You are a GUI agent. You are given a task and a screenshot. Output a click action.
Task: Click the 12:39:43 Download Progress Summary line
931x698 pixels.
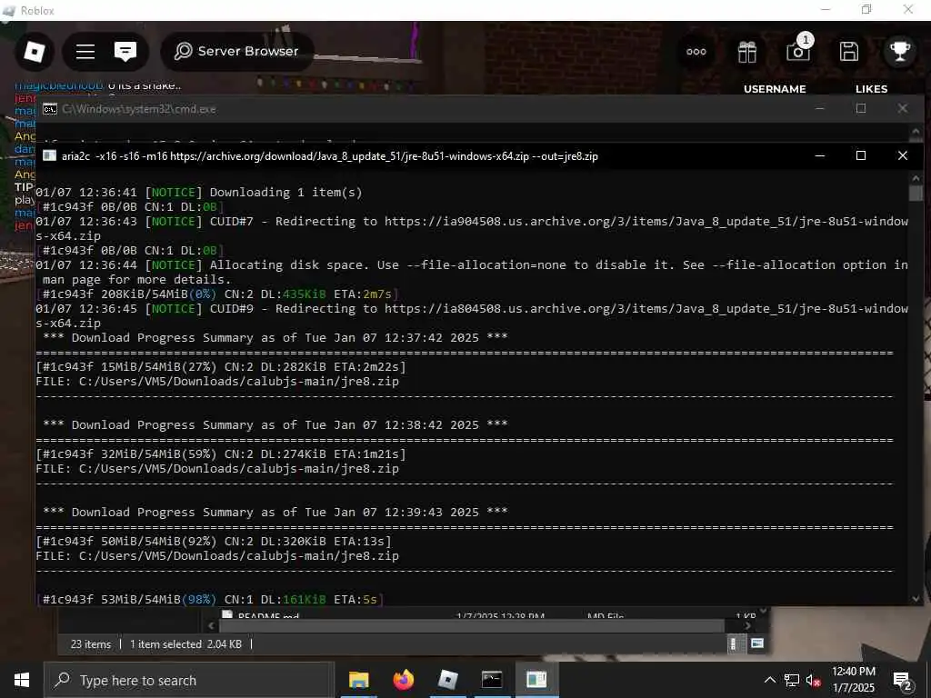(x=275, y=513)
